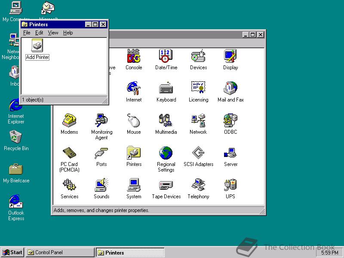Switch to Control Panel taskbar button
This screenshot has height=258, width=344.
click(x=60, y=252)
